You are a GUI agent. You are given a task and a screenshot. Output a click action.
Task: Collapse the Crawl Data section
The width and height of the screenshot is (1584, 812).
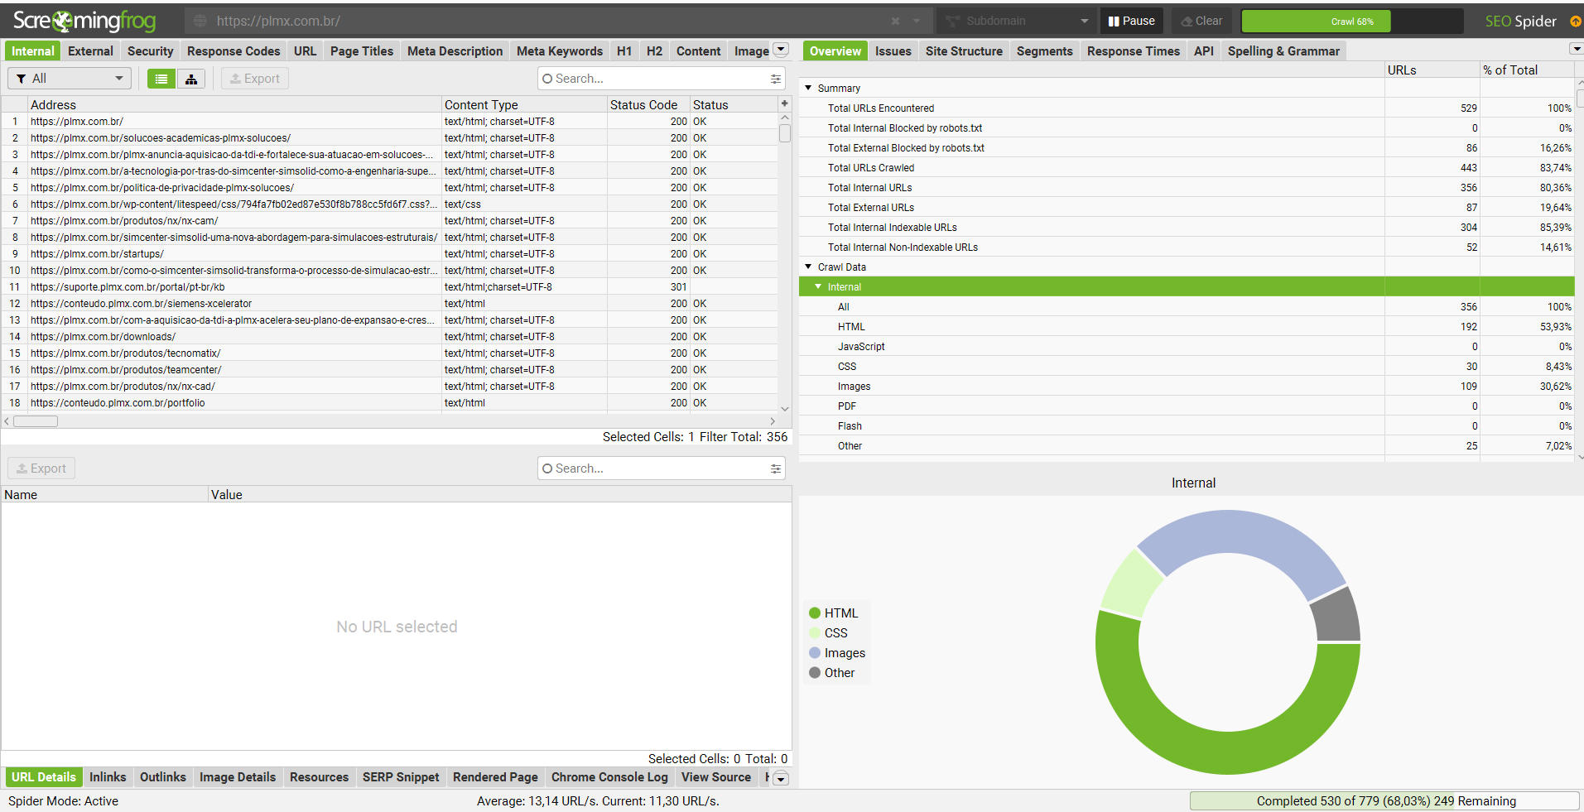(808, 267)
